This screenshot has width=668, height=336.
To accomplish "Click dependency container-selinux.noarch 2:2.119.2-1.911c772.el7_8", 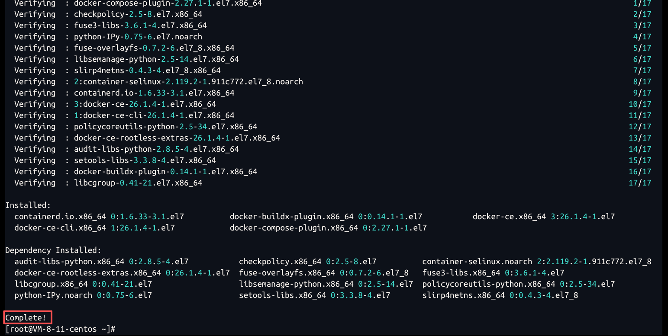I will pyautogui.click(x=537, y=261).
